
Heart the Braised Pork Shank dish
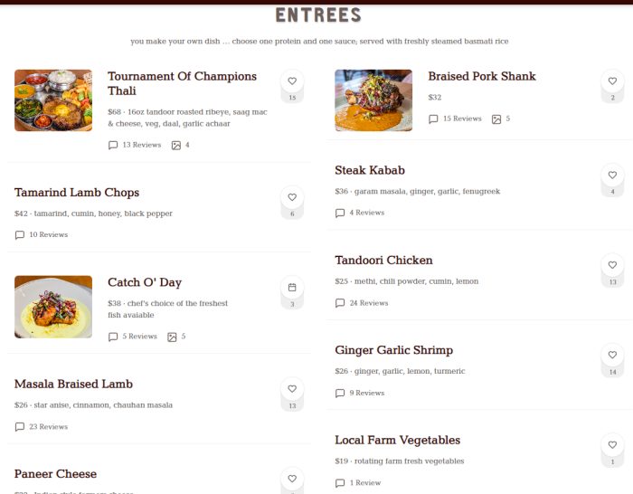612,81
